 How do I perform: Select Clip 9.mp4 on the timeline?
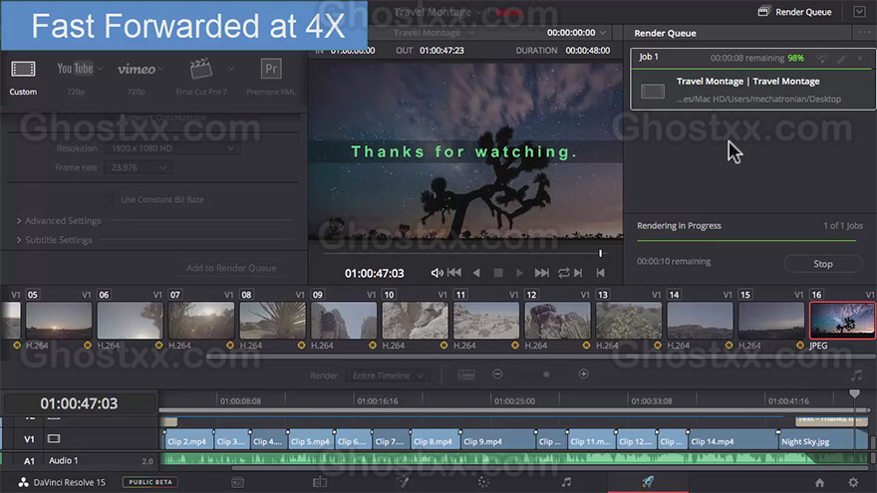pos(497,441)
